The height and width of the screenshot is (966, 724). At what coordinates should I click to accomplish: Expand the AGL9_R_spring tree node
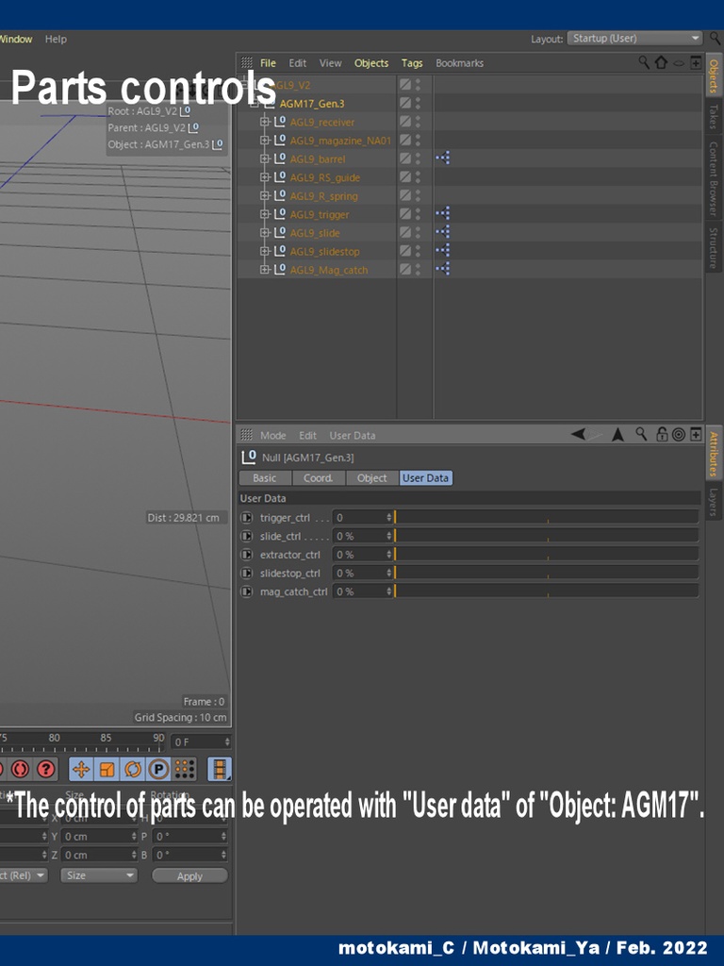pos(265,196)
